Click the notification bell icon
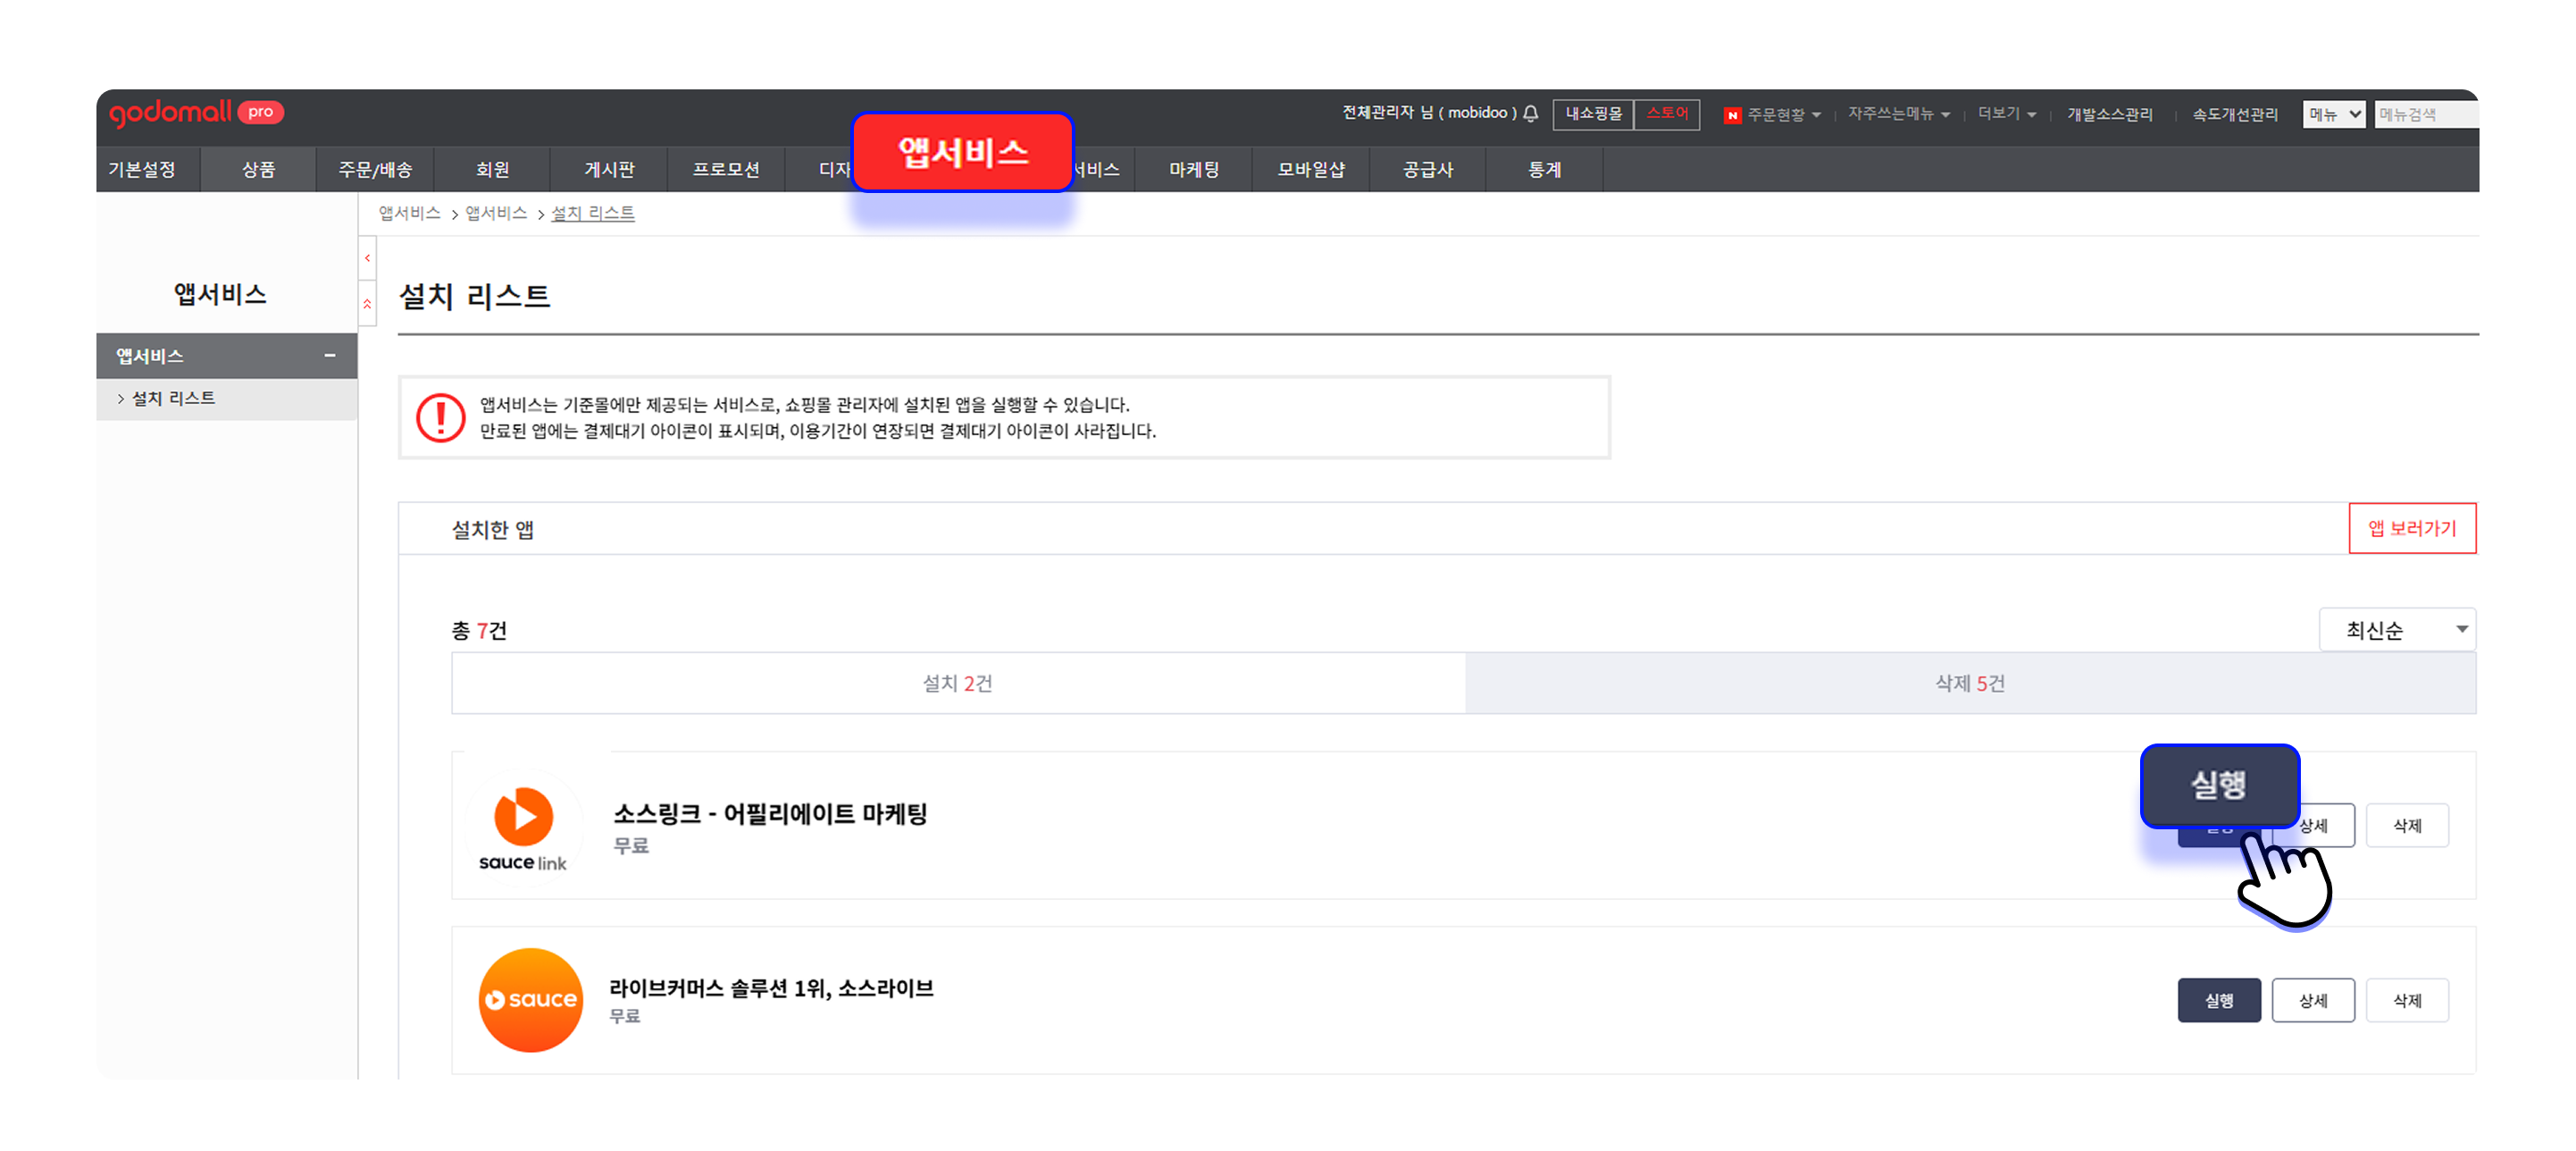The width and height of the screenshot is (2576, 1151). coord(1530,113)
